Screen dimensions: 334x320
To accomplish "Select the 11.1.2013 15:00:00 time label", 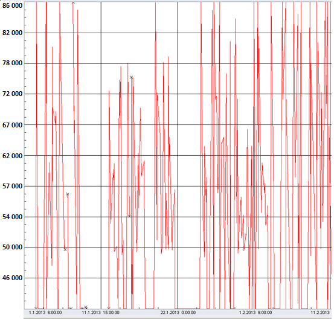I will pyautogui.click(x=100, y=313).
